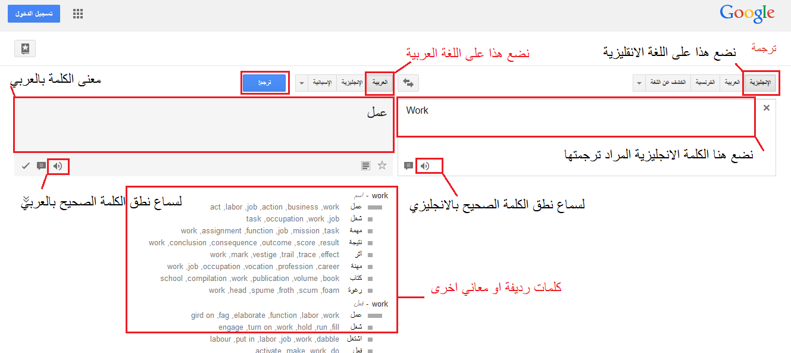The width and height of the screenshot is (791, 353).
Task: Click the red ترجمة page title link
Action: 764,48
